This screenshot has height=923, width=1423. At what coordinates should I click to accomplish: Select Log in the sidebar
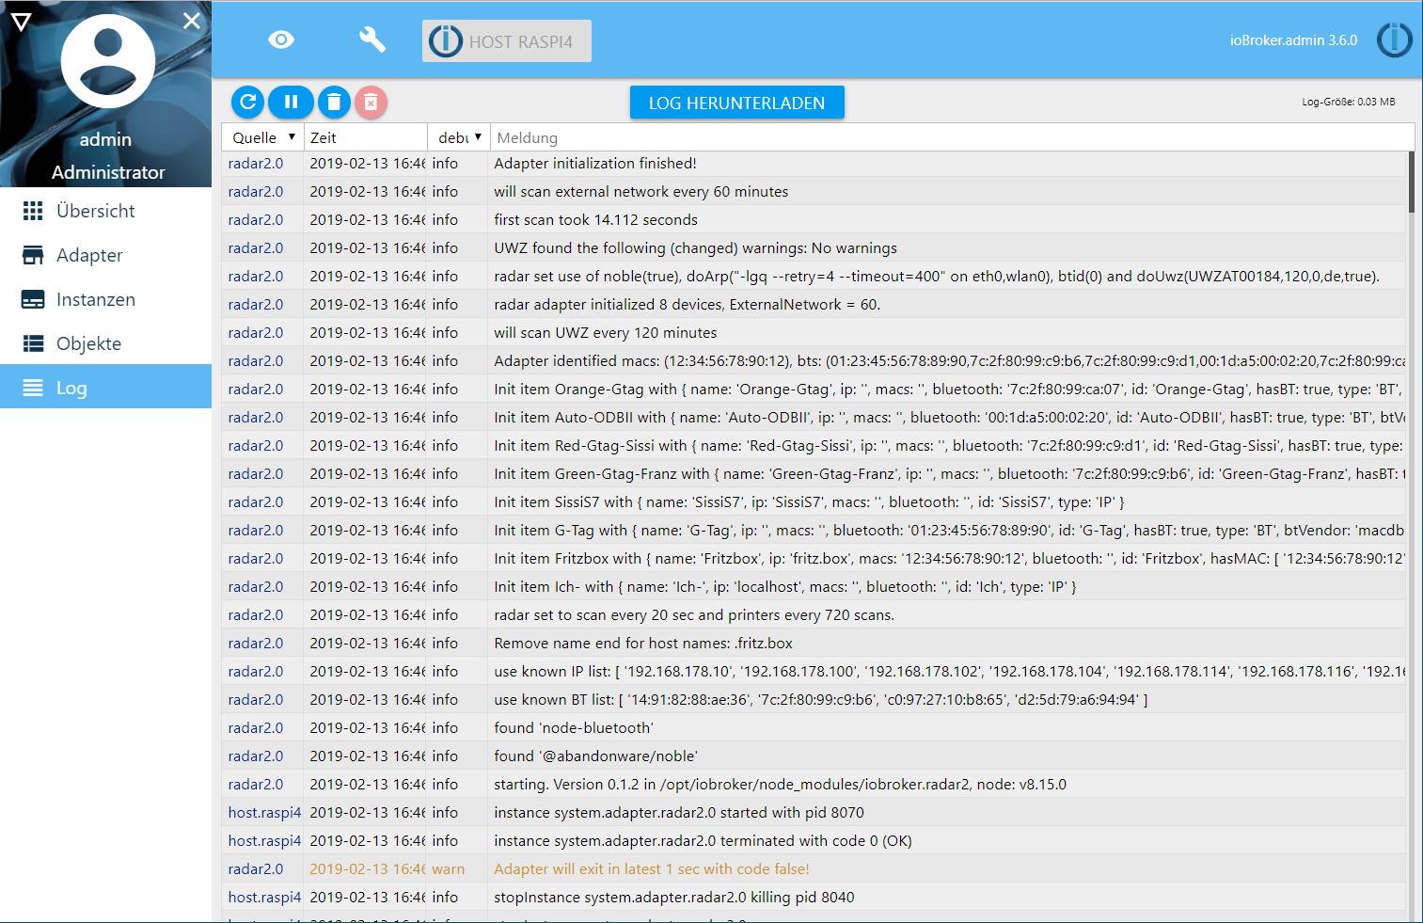coord(105,387)
